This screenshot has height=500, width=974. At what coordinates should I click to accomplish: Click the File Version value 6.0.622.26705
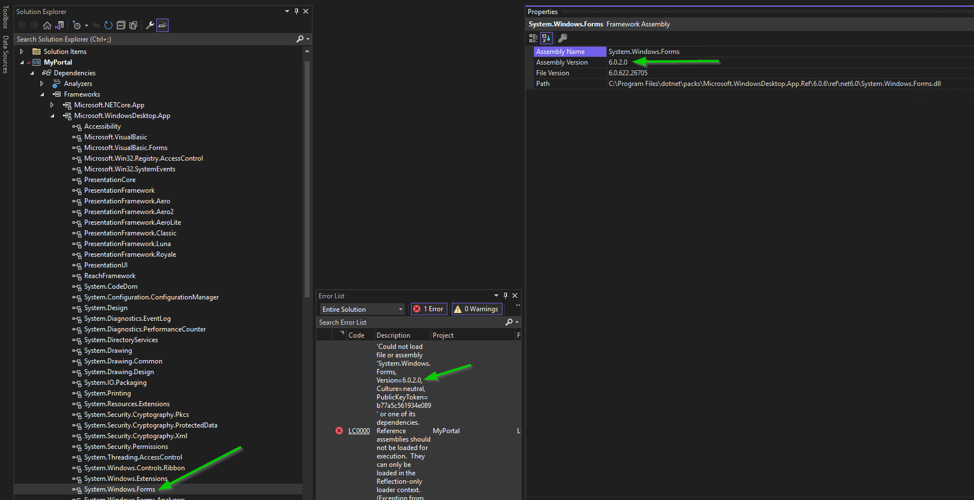(628, 73)
